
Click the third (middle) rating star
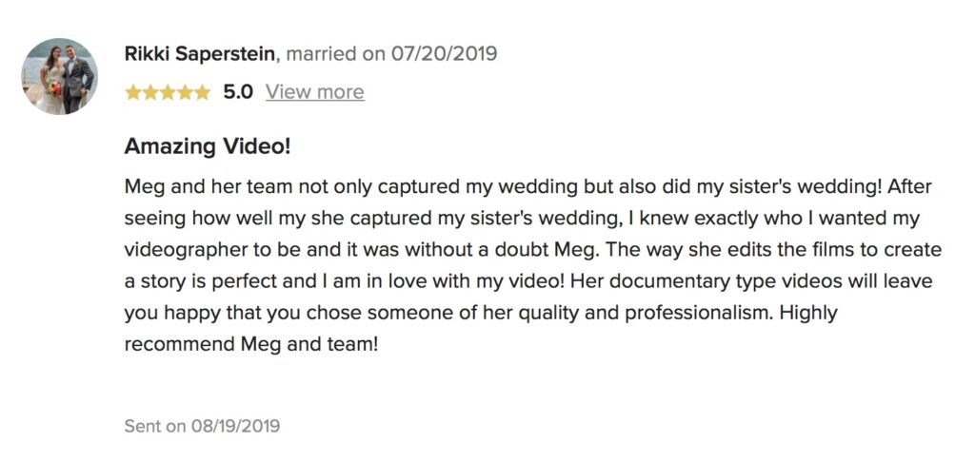tap(168, 92)
